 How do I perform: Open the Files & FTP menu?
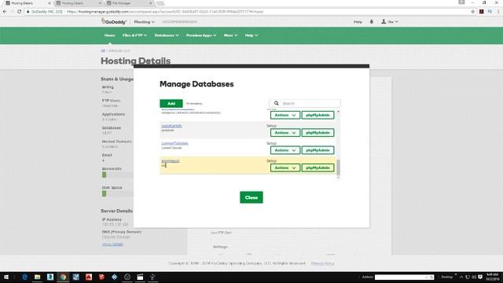pyautogui.click(x=134, y=35)
